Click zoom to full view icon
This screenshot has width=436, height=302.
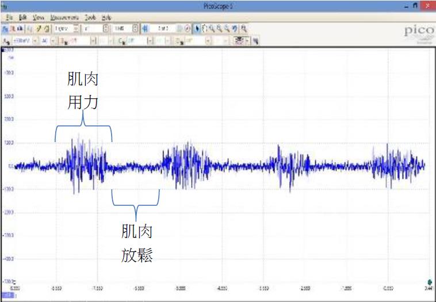click(x=244, y=29)
